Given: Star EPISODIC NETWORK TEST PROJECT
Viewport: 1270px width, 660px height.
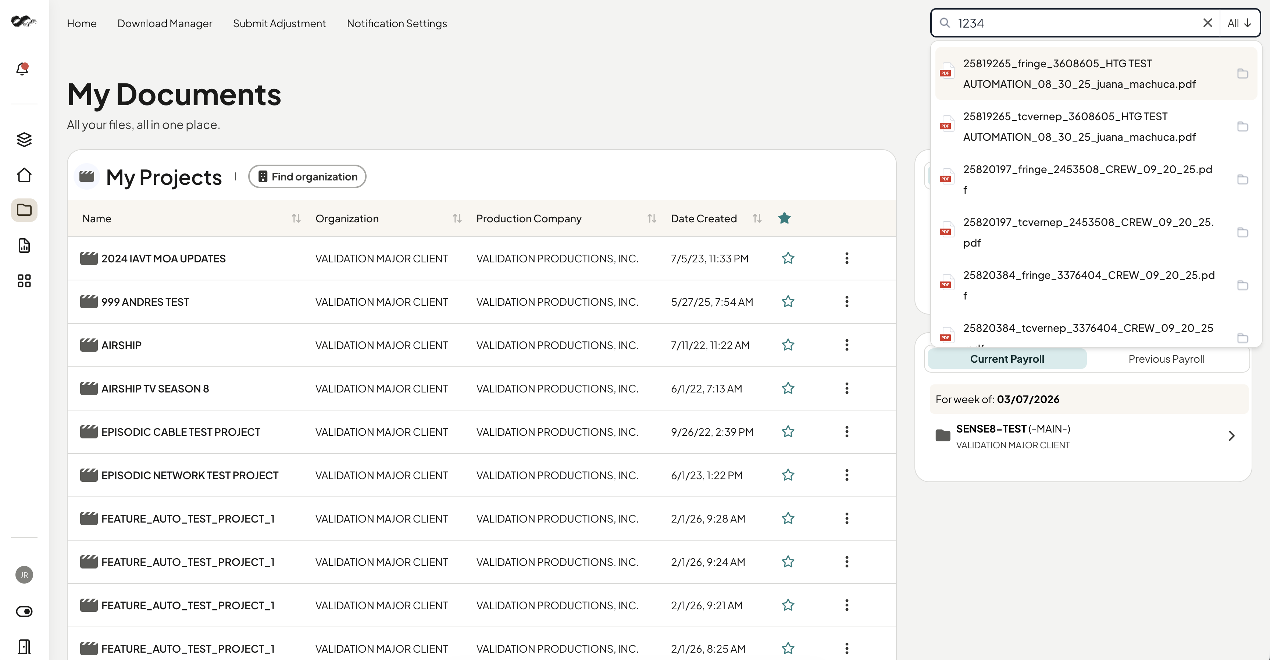Looking at the screenshot, I should (x=788, y=475).
